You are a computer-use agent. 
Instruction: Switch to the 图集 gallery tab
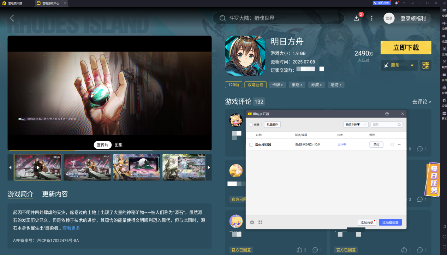point(119,145)
